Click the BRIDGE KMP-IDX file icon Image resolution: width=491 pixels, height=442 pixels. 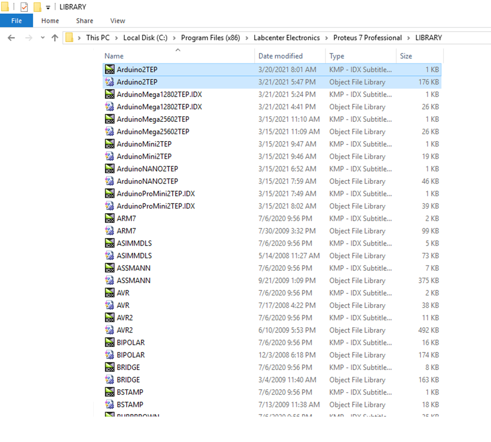(x=109, y=367)
